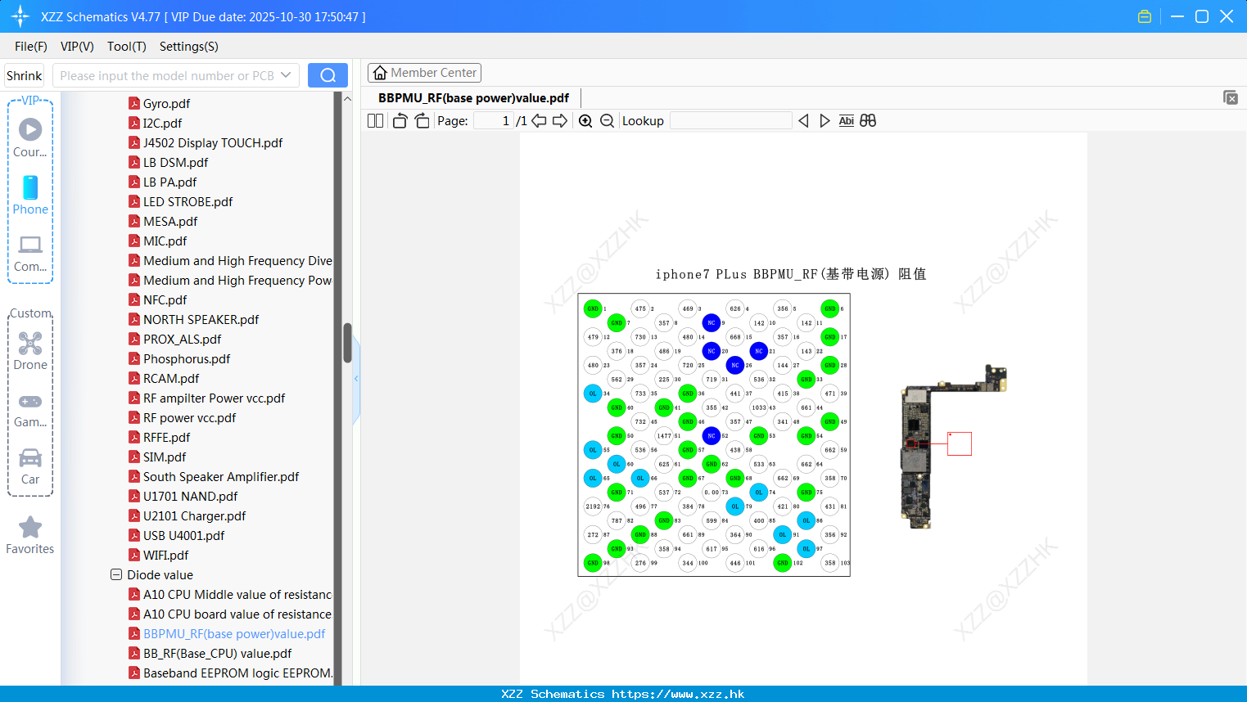
Task: Click the Shrink button
Action: pos(25,75)
